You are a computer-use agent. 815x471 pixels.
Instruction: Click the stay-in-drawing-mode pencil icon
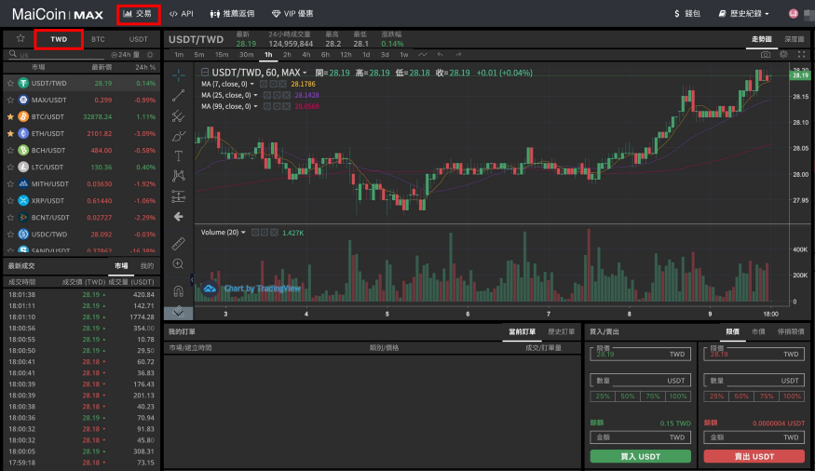coord(178,312)
